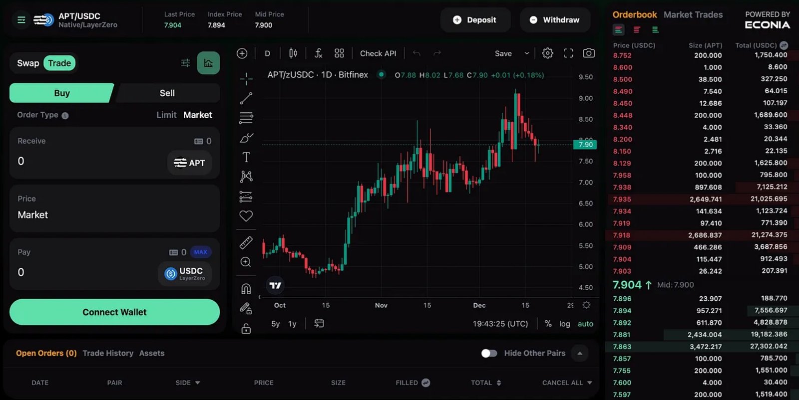The height and width of the screenshot is (400, 799).
Task: Take a chart snapshot with the camera icon
Action: pos(589,53)
